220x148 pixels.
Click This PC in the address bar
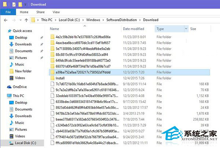click(x=47, y=20)
